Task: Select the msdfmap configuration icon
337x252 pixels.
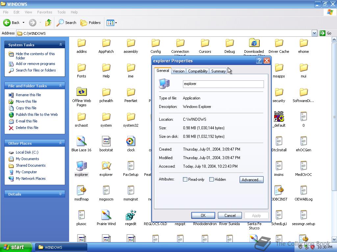Action: pyautogui.click(x=82, y=190)
